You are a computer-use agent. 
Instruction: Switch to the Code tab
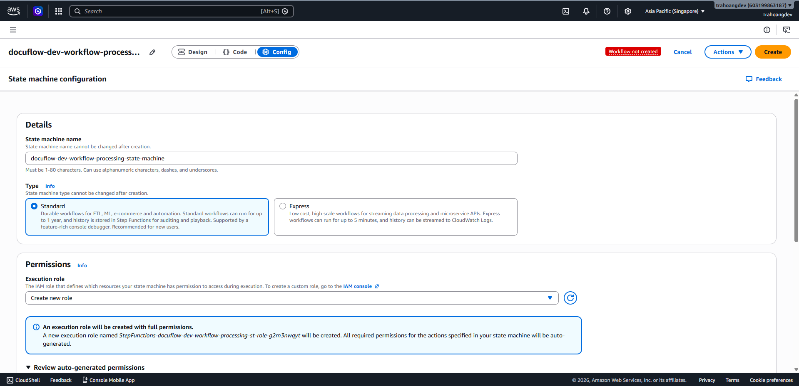coord(235,52)
